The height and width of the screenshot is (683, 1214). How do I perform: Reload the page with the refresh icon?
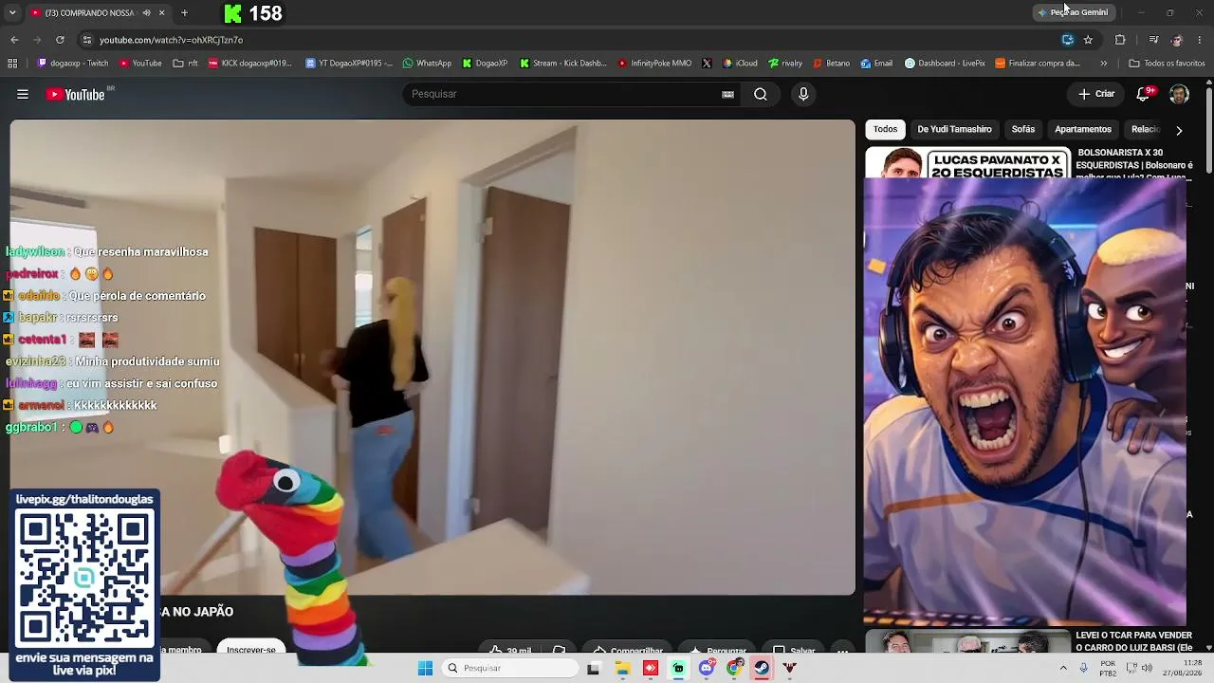pyautogui.click(x=60, y=40)
